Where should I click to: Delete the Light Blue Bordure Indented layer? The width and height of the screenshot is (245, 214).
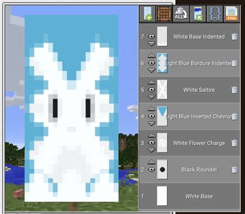[234, 63]
